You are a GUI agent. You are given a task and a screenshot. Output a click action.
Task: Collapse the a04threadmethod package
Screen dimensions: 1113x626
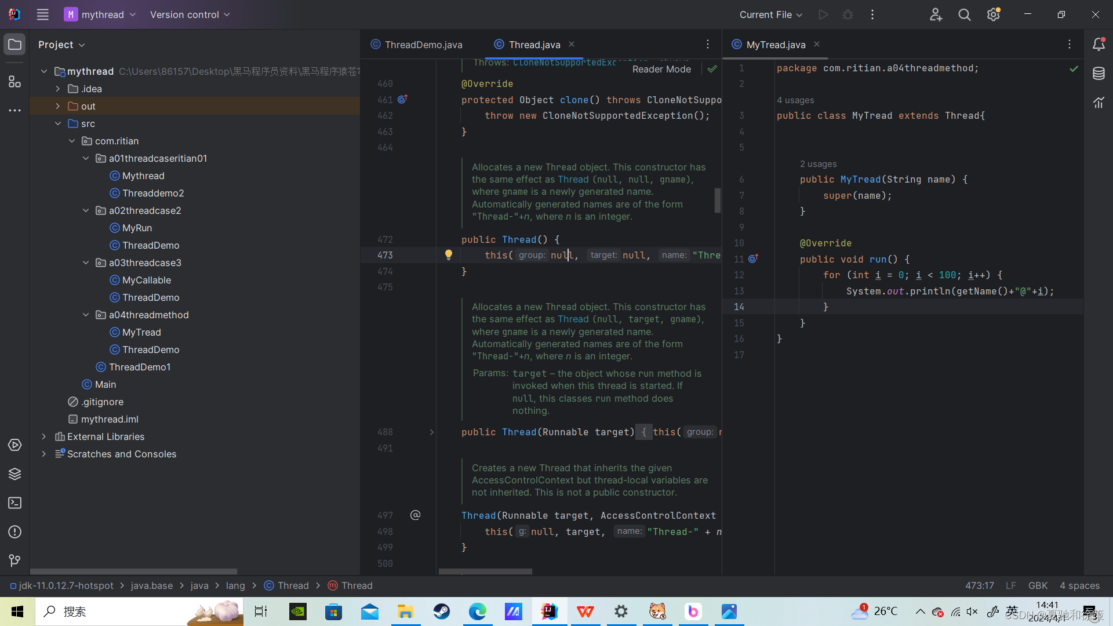coord(86,315)
